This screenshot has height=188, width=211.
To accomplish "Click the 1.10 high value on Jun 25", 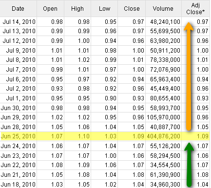I will 84,136.
